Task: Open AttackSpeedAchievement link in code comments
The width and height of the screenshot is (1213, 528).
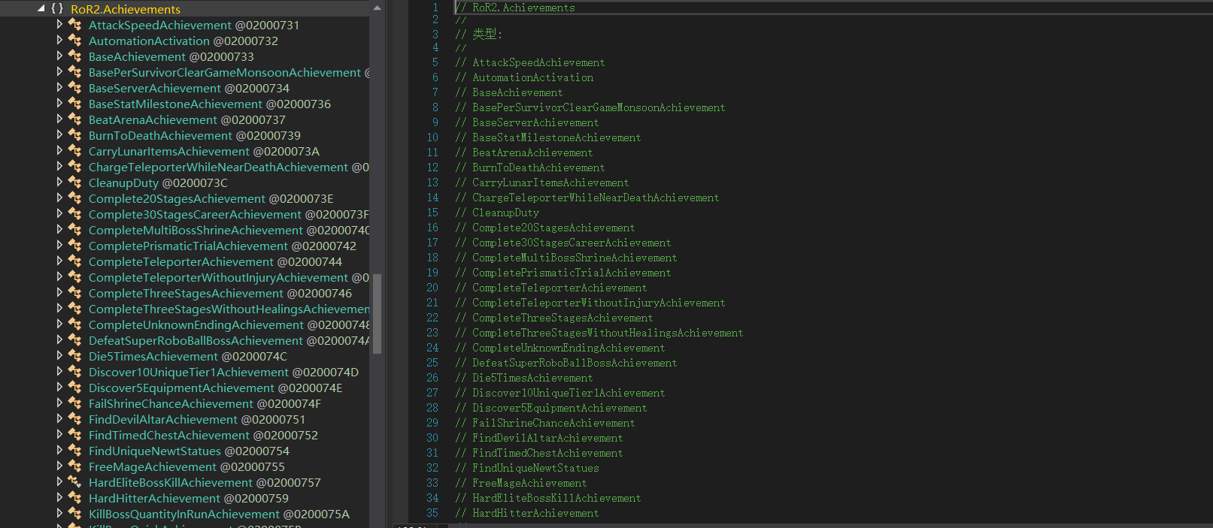Action: pos(538,62)
